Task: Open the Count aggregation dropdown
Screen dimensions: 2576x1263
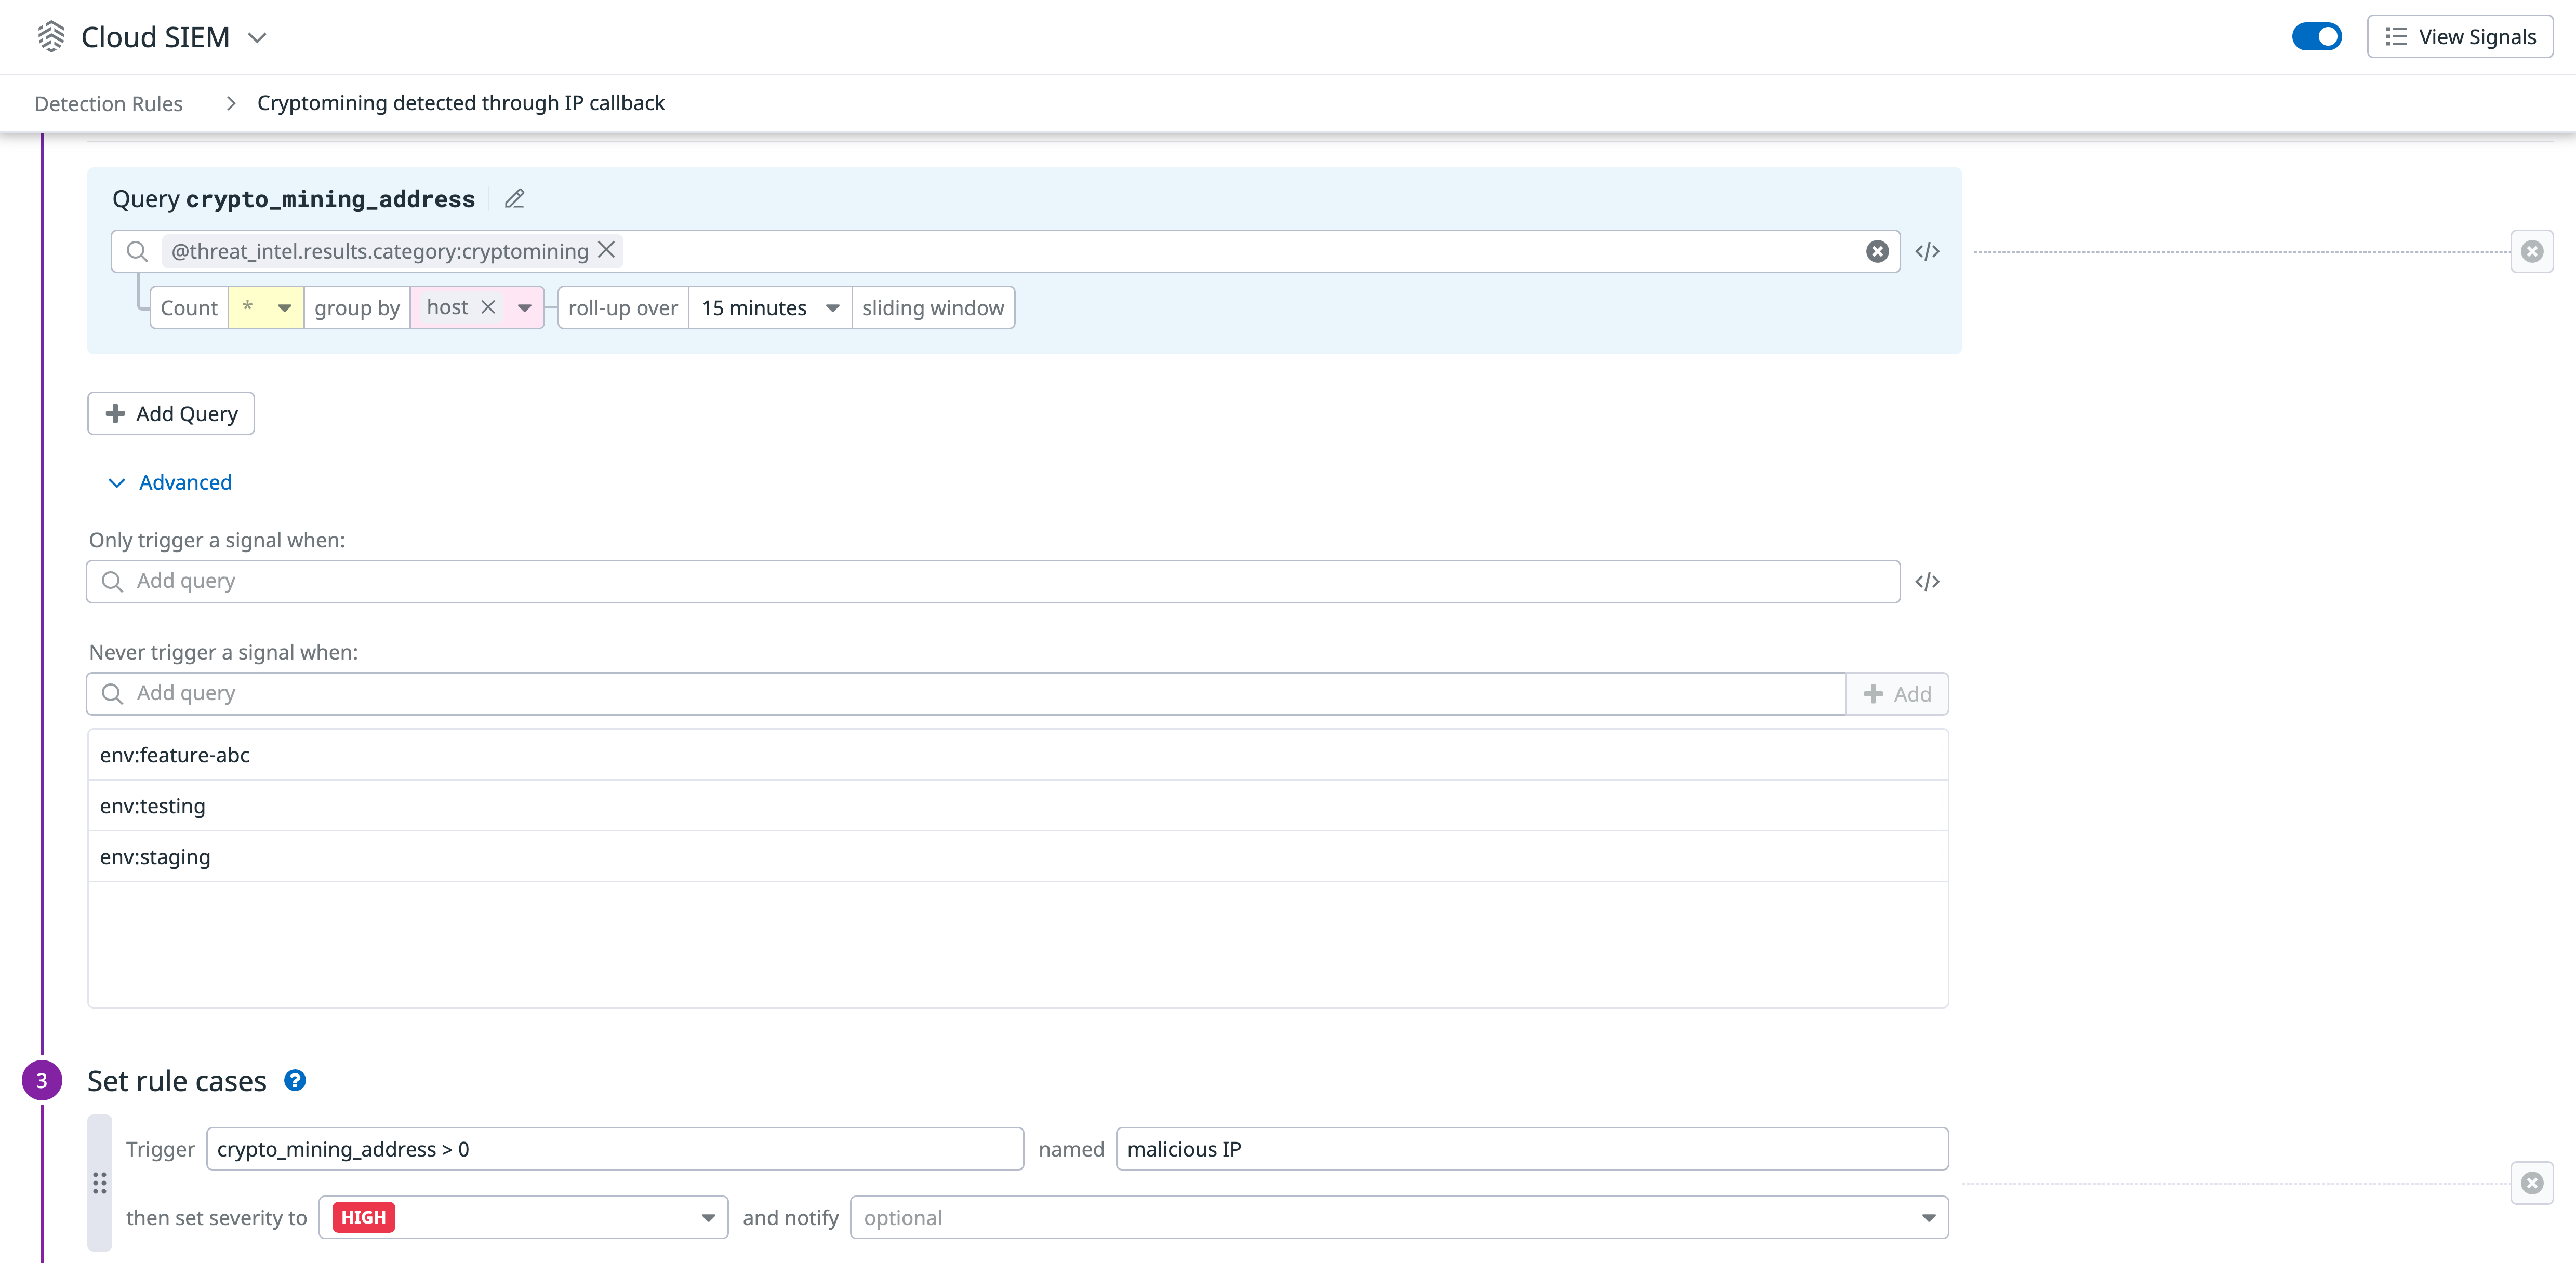Action: [285, 308]
